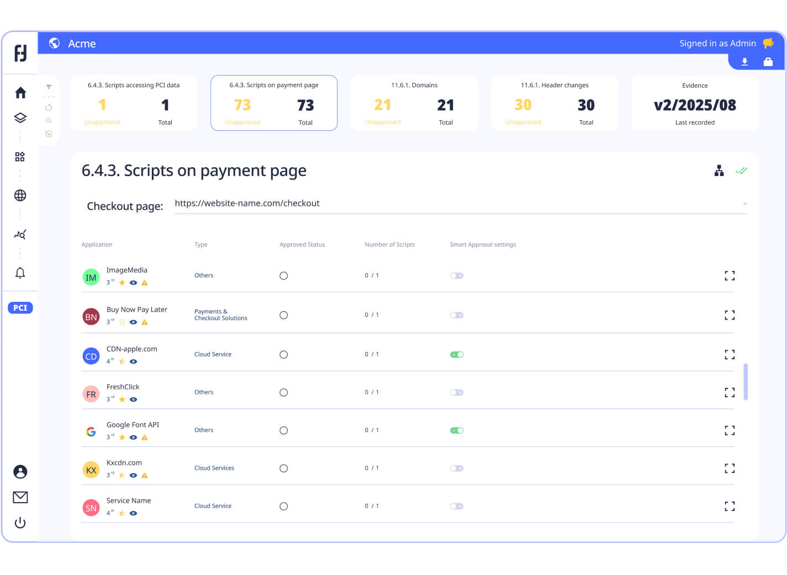787x575 pixels.
Task: Select the PCI sidebar tab
Action: coord(20,308)
